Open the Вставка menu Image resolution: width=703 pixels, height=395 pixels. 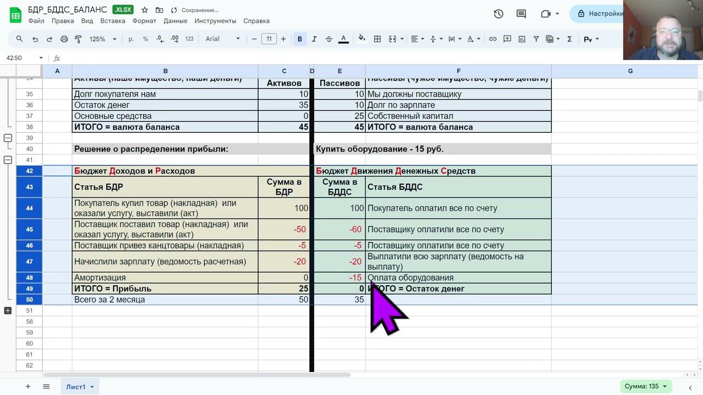click(x=113, y=21)
